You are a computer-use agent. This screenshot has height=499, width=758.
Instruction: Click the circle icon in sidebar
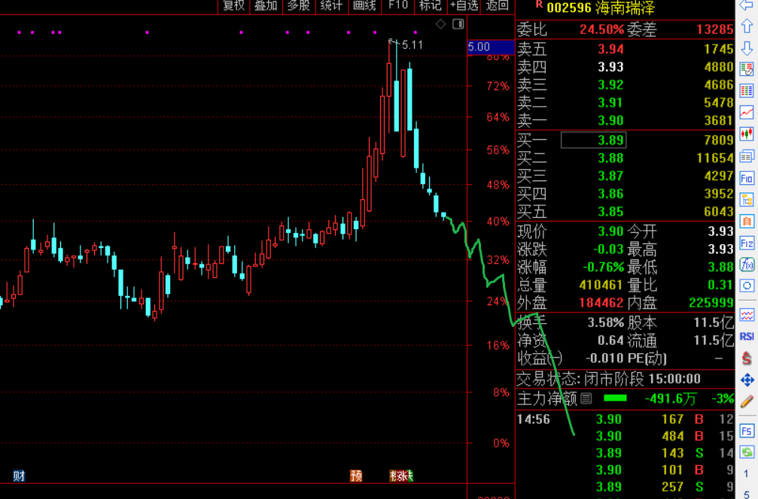point(747,286)
